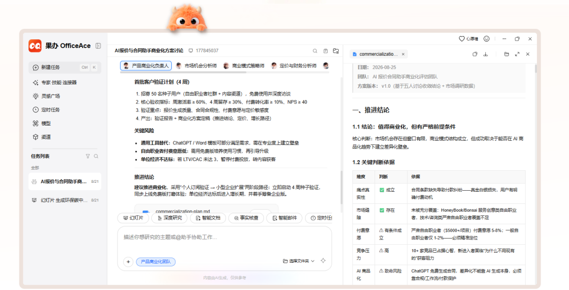This screenshot has width=569, height=290.
Task: Click the document preview scrollbar
Action: point(535,69)
